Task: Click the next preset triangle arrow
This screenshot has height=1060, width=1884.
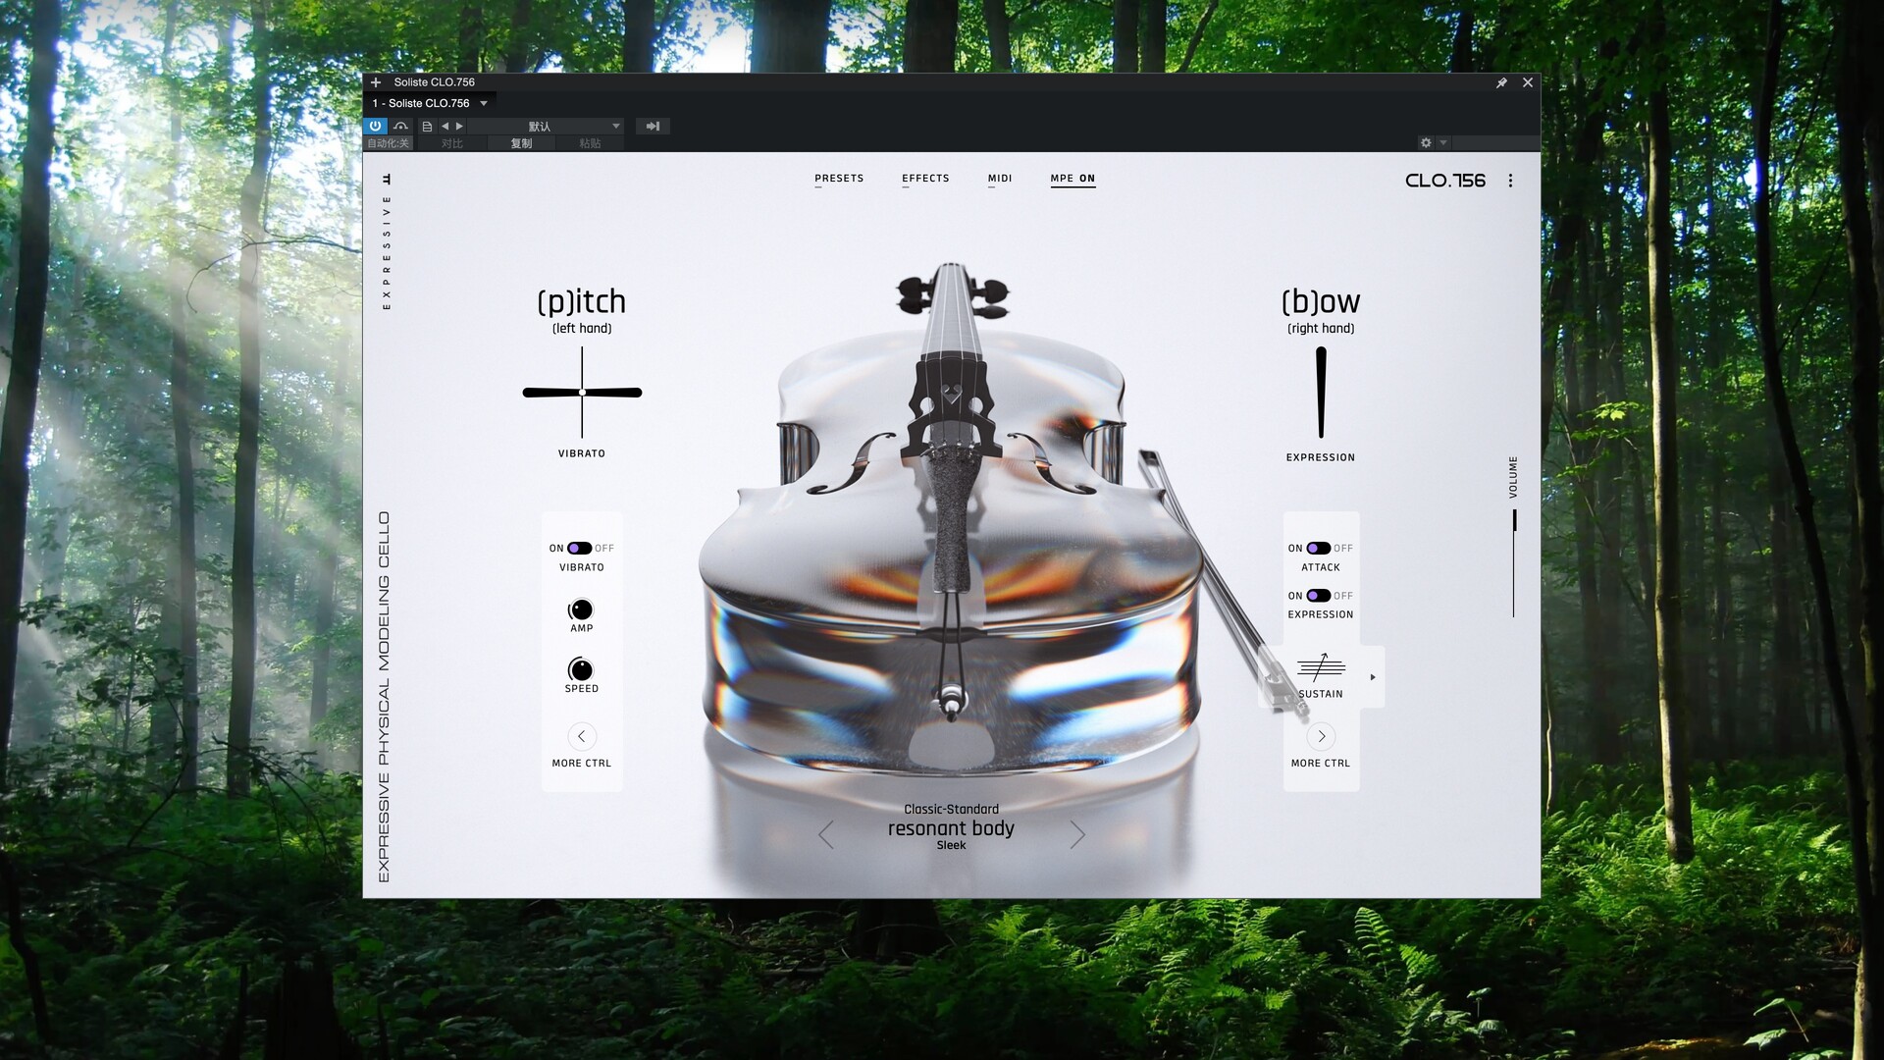Action: pyautogui.click(x=459, y=127)
